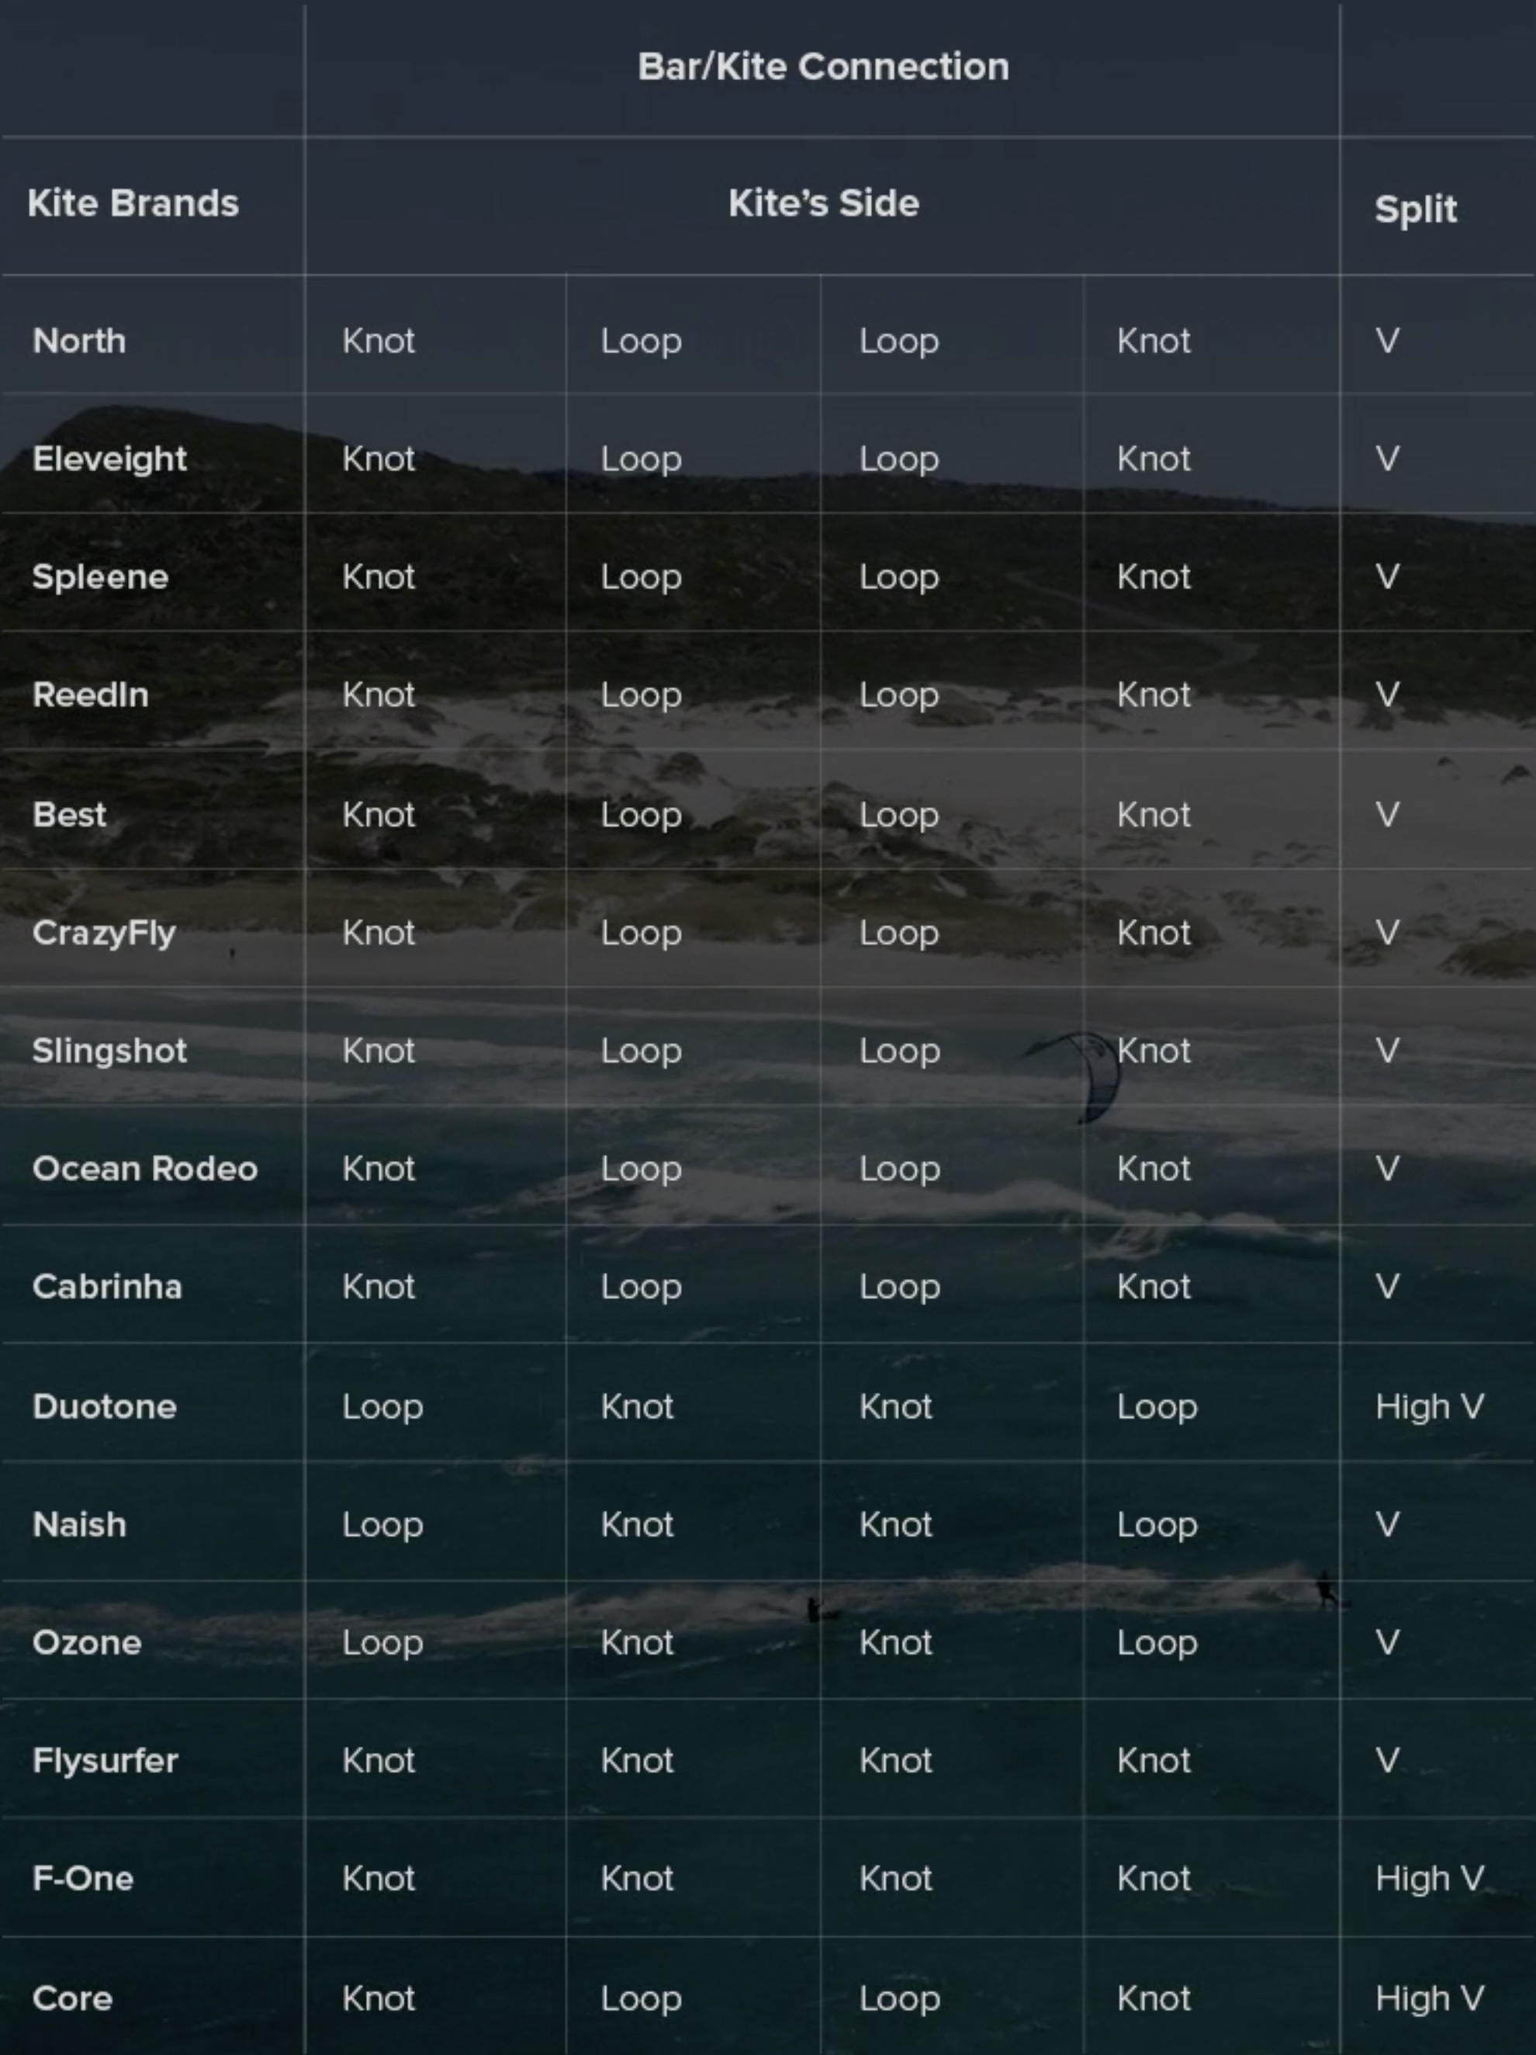Viewport: 1536px width, 2055px height.
Task: Click the Slingshot brand name
Action: pyautogui.click(x=109, y=1051)
